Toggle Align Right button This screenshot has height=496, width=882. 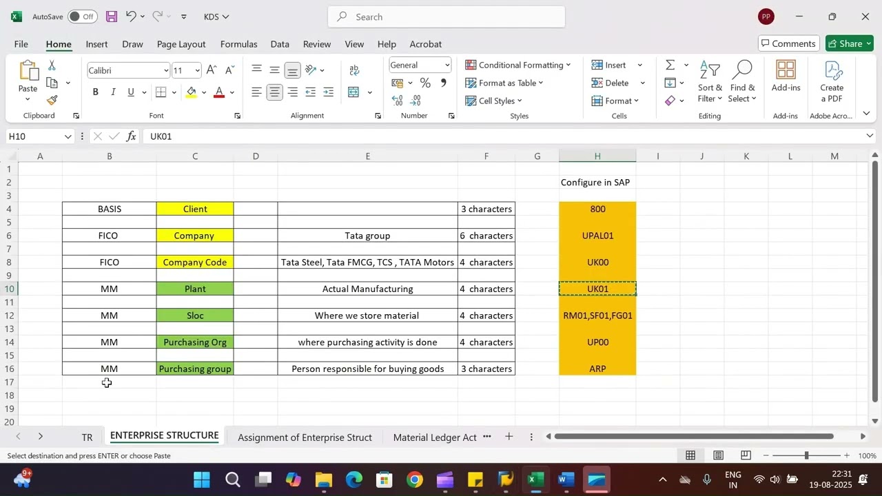[292, 92]
